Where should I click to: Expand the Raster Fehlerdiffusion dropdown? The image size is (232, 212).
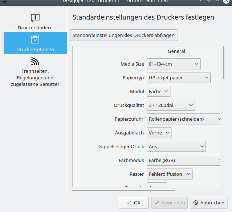coord(169,174)
